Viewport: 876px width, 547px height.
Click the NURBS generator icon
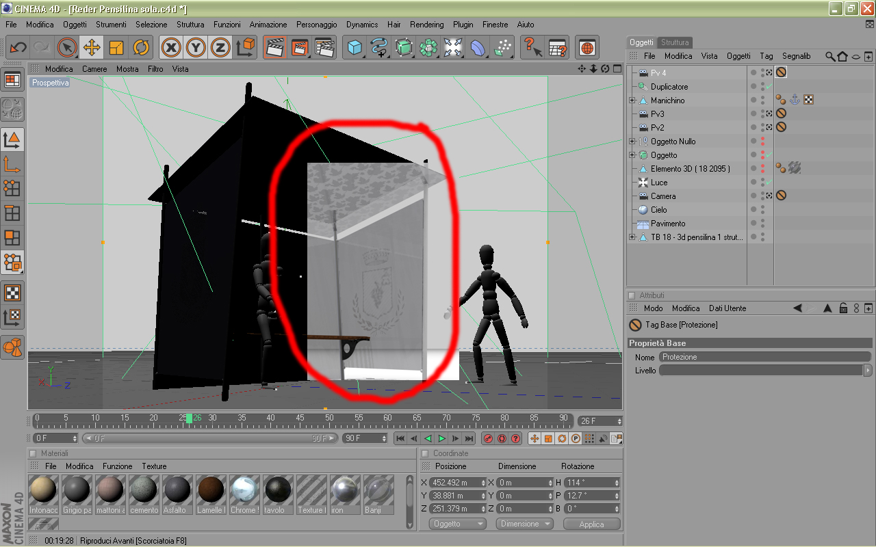click(404, 48)
